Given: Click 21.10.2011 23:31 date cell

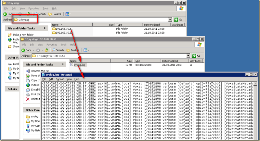Looking at the screenshot, I should click(x=172, y=65).
